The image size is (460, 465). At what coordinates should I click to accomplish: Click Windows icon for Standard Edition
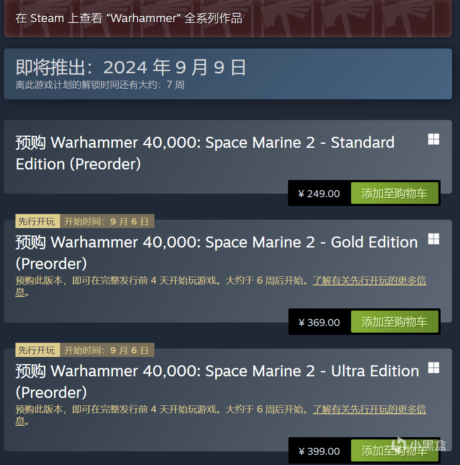click(x=434, y=139)
